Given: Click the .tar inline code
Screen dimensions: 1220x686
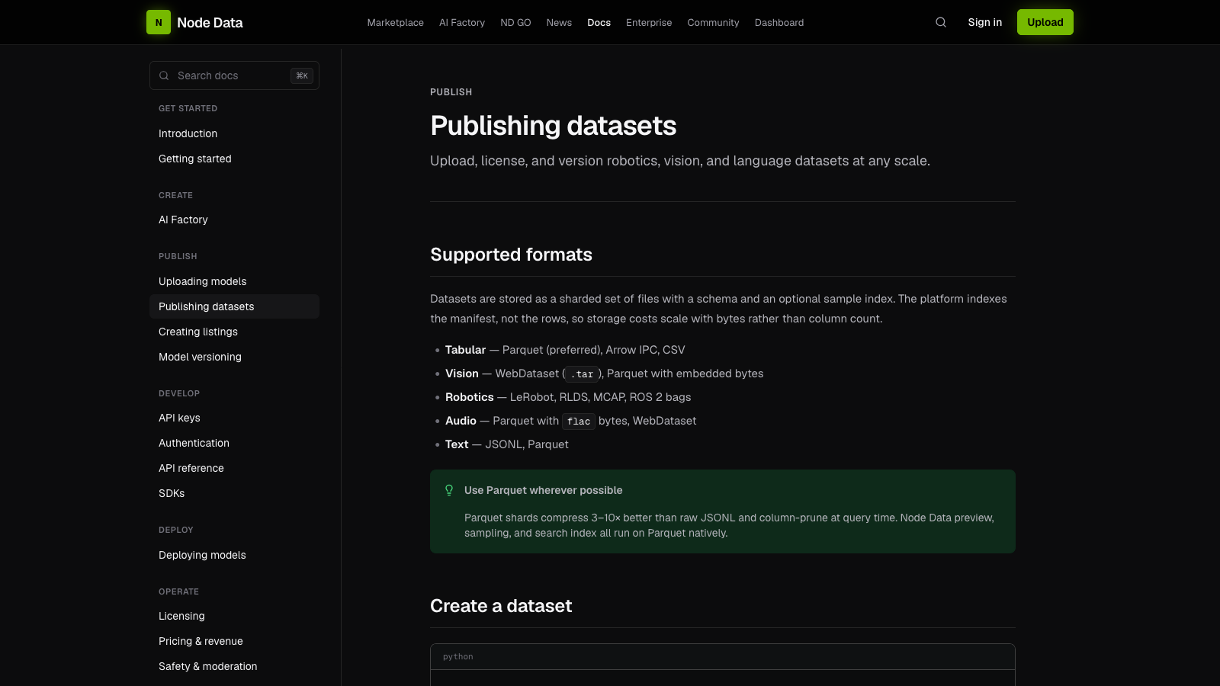Looking at the screenshot, I should [582, 374].
